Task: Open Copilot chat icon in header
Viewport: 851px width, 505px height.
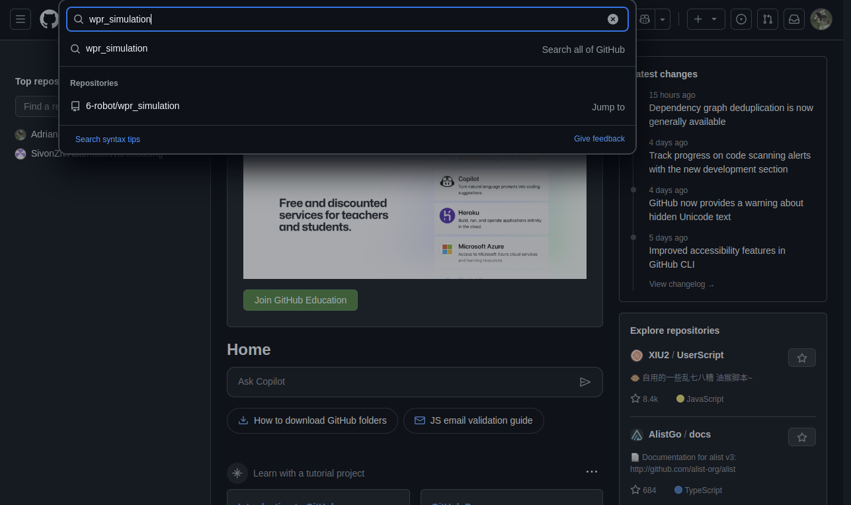Action: coord(645,19)
